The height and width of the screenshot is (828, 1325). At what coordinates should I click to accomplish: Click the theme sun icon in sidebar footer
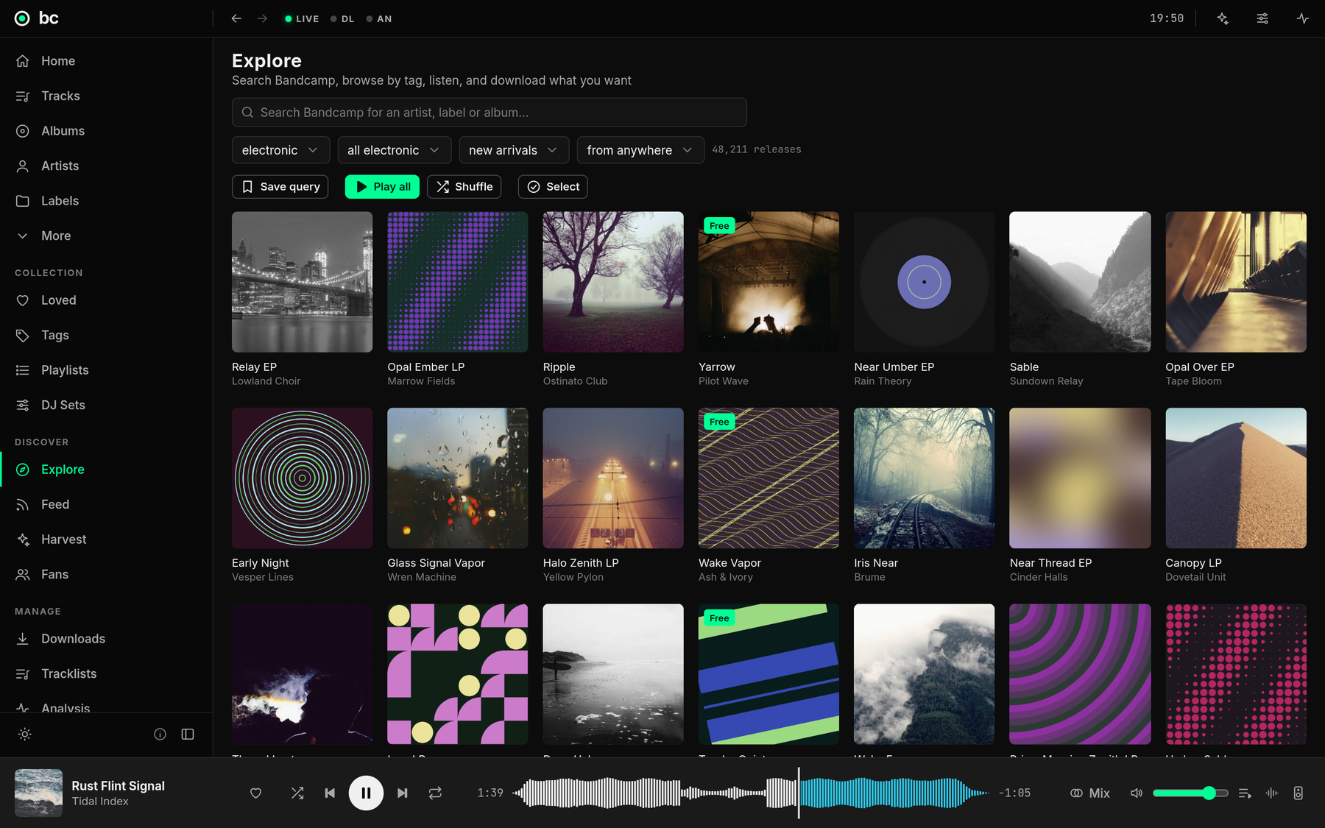coord(25,734)
